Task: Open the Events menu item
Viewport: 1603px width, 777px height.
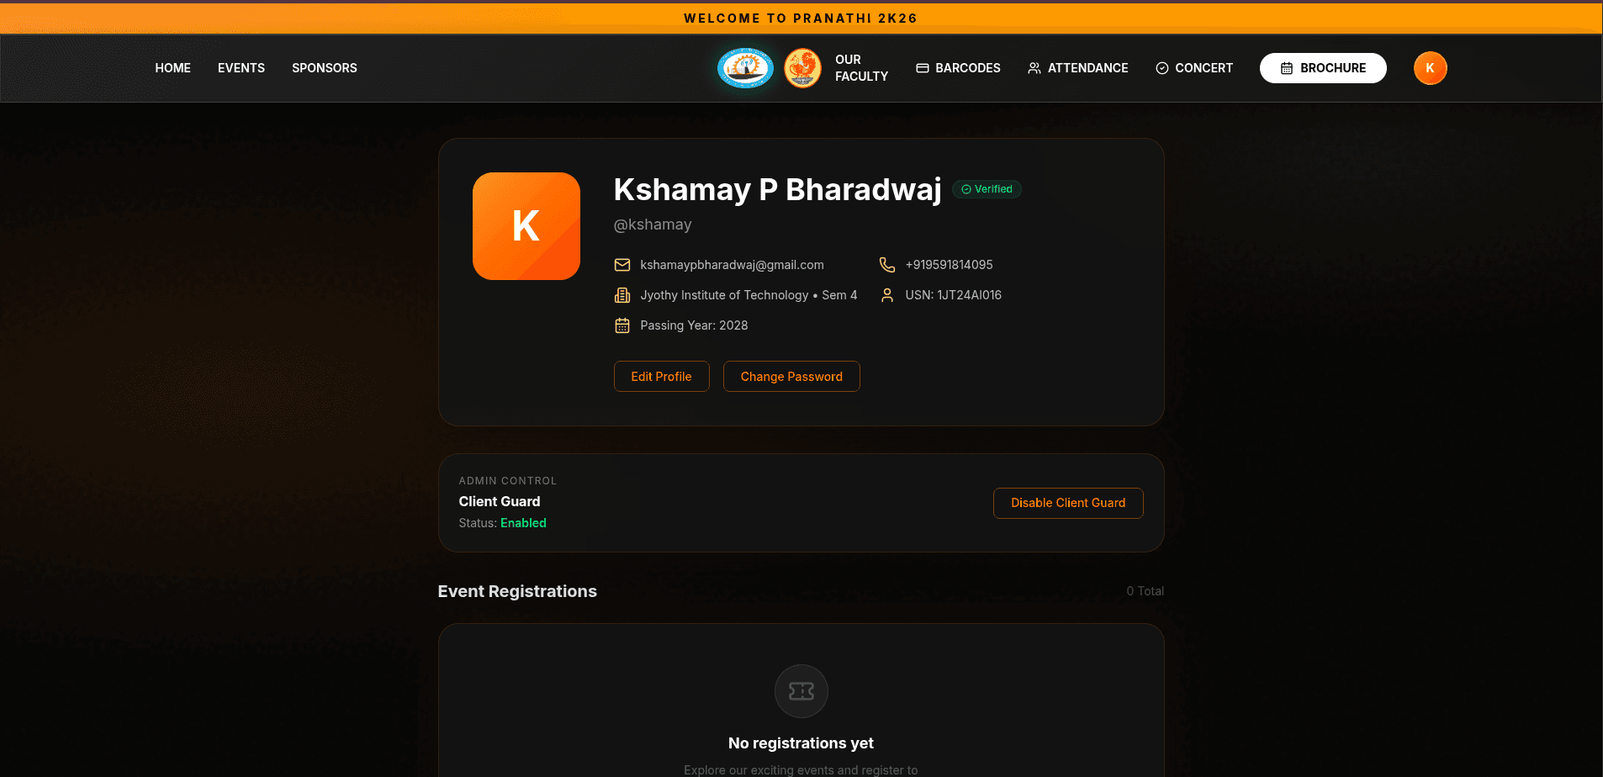Action: pyautogui.click(x=241, y=68)
